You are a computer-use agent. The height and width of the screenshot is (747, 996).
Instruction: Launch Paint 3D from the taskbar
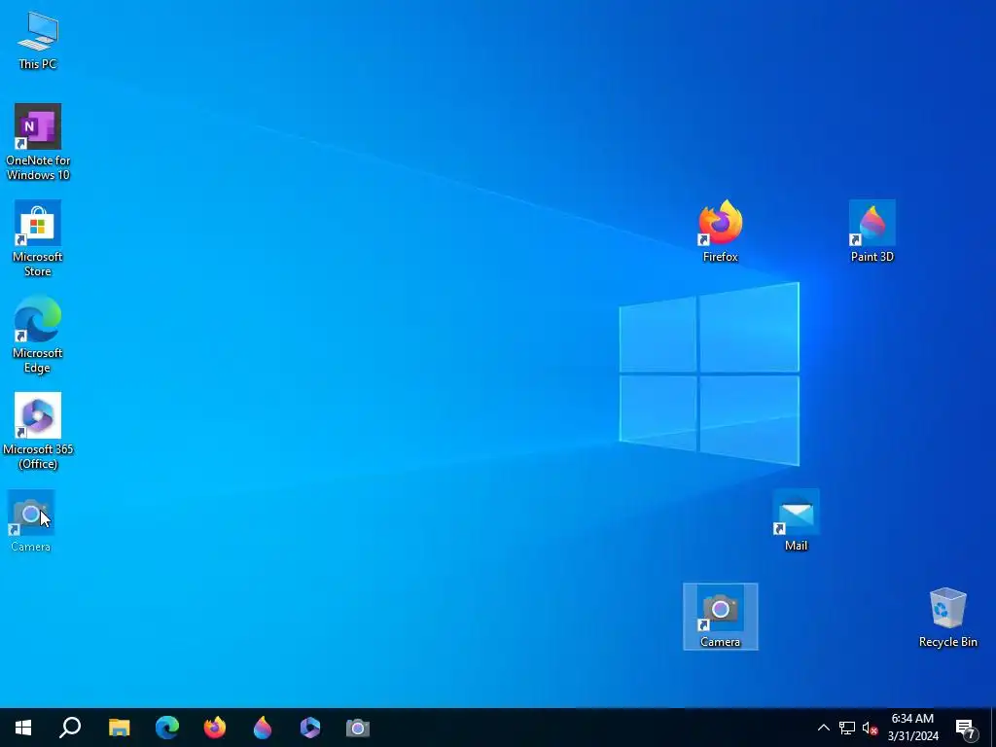[x=263, y=728]
